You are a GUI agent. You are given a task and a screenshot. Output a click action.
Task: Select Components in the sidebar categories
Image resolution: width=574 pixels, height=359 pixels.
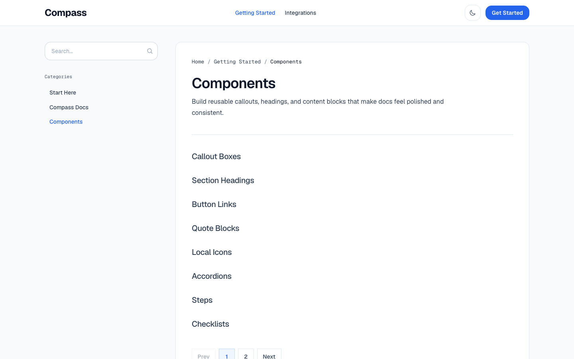(x=66, y=122)
